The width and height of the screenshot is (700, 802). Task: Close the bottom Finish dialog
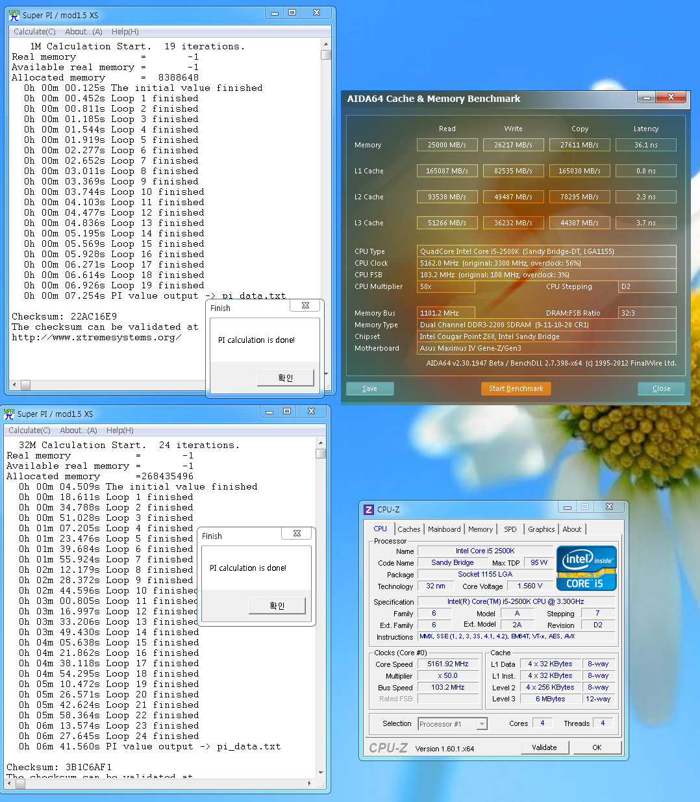(297, 533)
